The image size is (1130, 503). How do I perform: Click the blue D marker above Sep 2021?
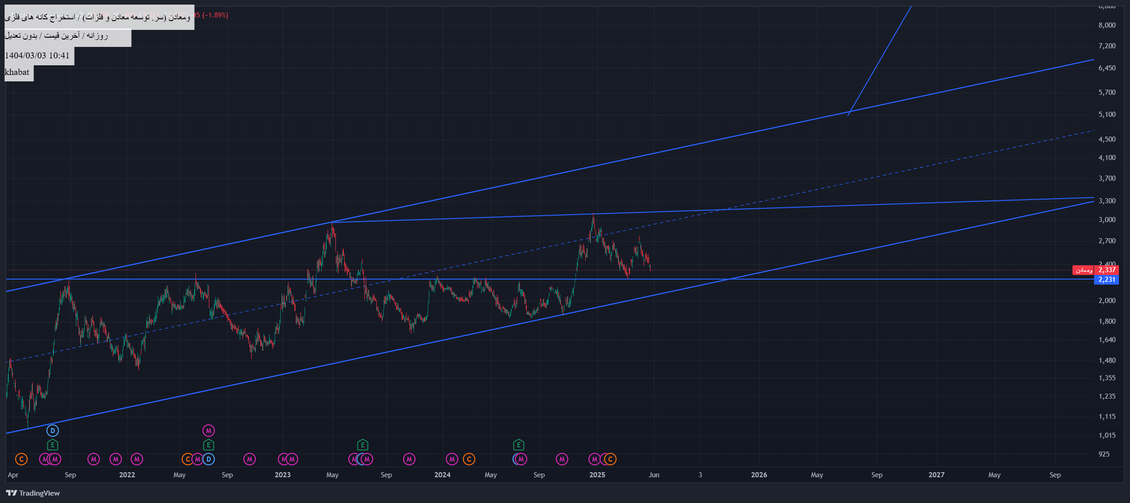[52, 431]
